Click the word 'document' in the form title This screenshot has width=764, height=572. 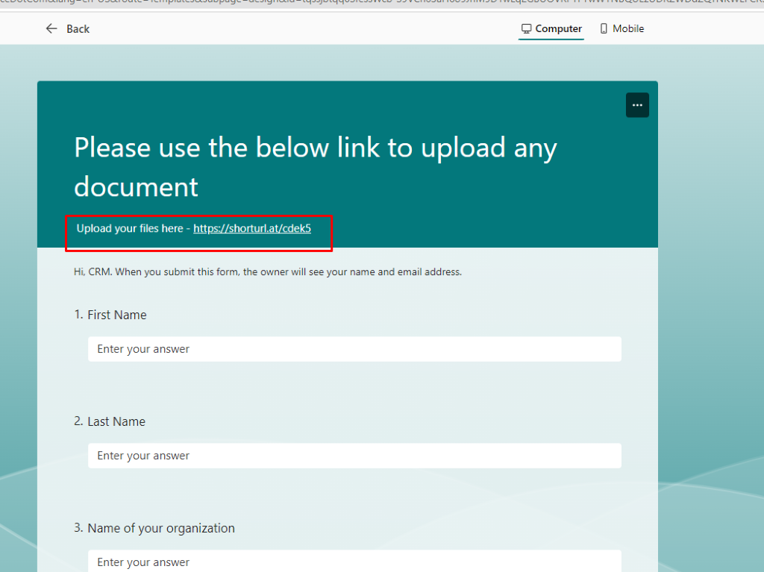136,186
